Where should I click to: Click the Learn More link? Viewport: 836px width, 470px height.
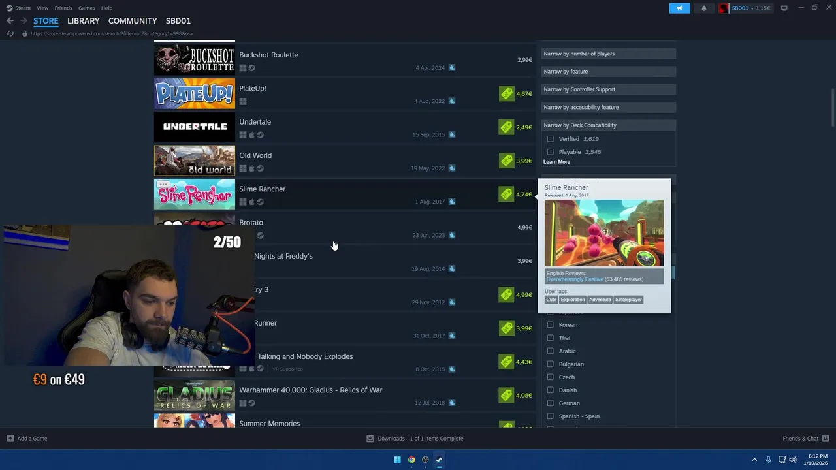556,162
